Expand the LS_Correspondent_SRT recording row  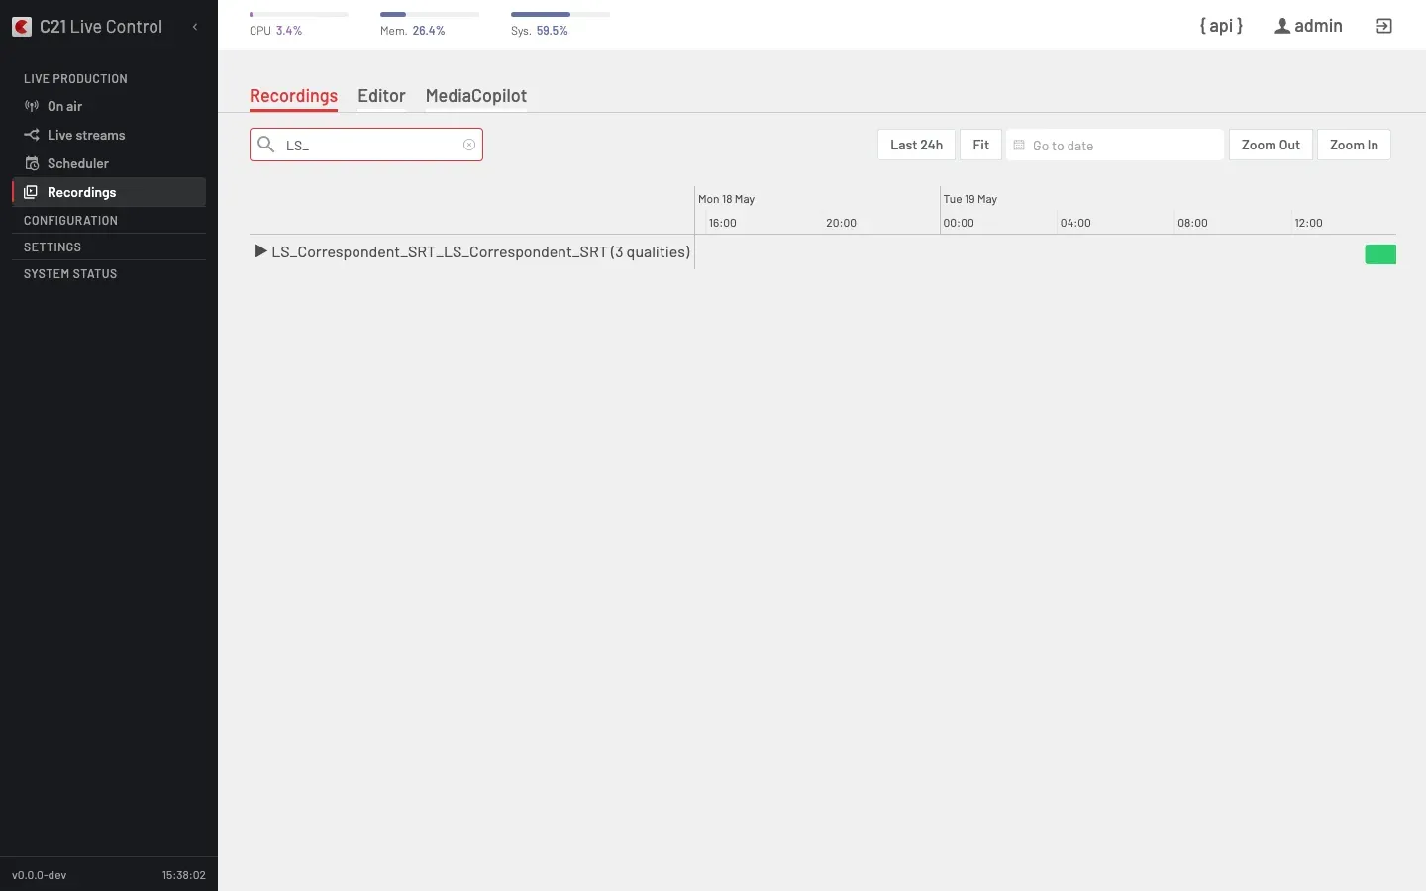click(x=261, y=251)
